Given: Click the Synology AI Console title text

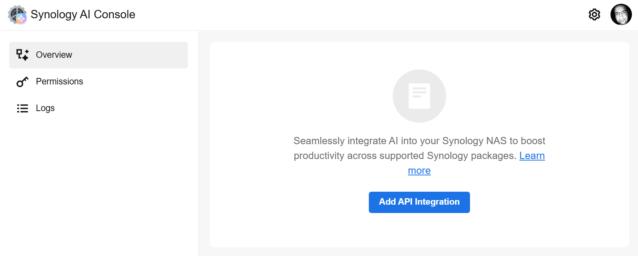Looking at the screenshot, I should (83, 14).
